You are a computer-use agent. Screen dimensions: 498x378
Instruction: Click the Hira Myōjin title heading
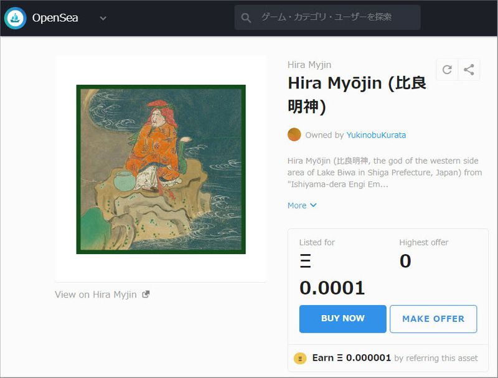tap(357, 94)
